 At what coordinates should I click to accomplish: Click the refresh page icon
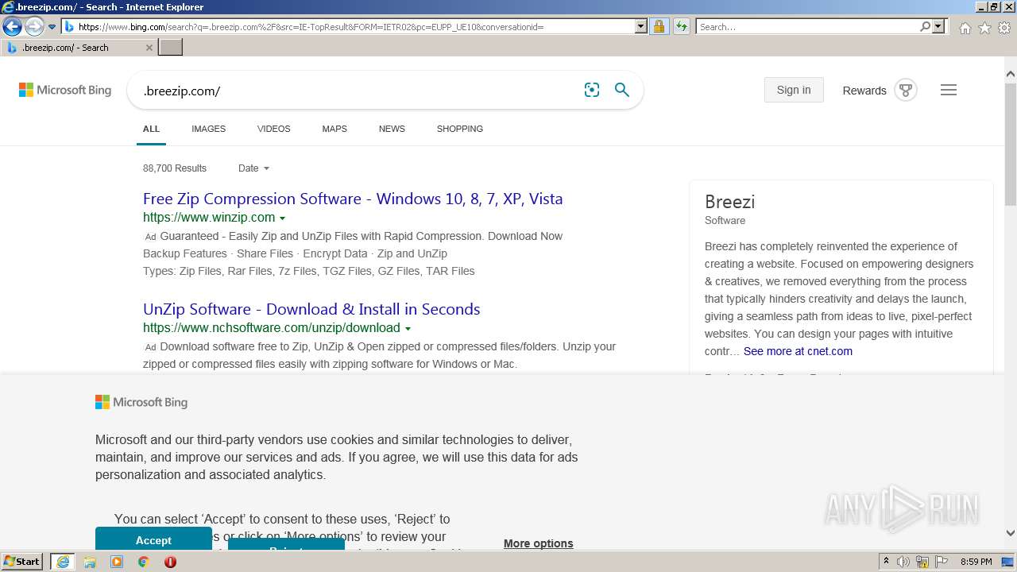point(682,26)
